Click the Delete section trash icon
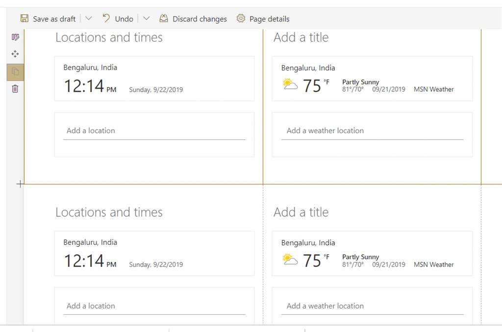The height and width of the screenshot is (332, 502). click(x=15, y=89)
